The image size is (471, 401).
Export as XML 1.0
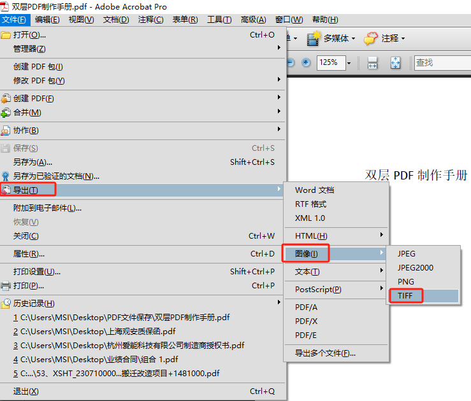point(337,218)
